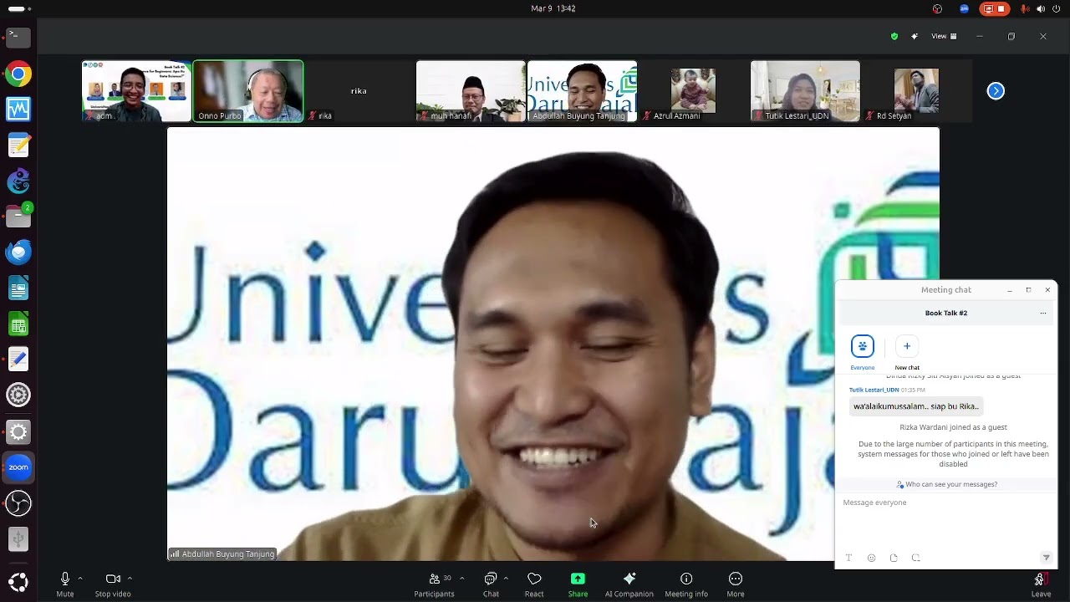This screenshot has width=1070, height=602.
Task: Click the wa'alaikumussalam chat message bubble
Action: 915,406
